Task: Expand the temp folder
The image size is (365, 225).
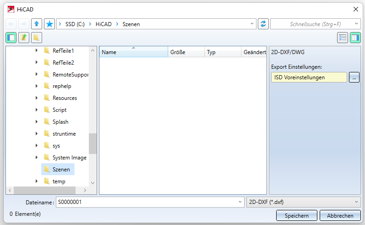Action: tap(37, 181)
